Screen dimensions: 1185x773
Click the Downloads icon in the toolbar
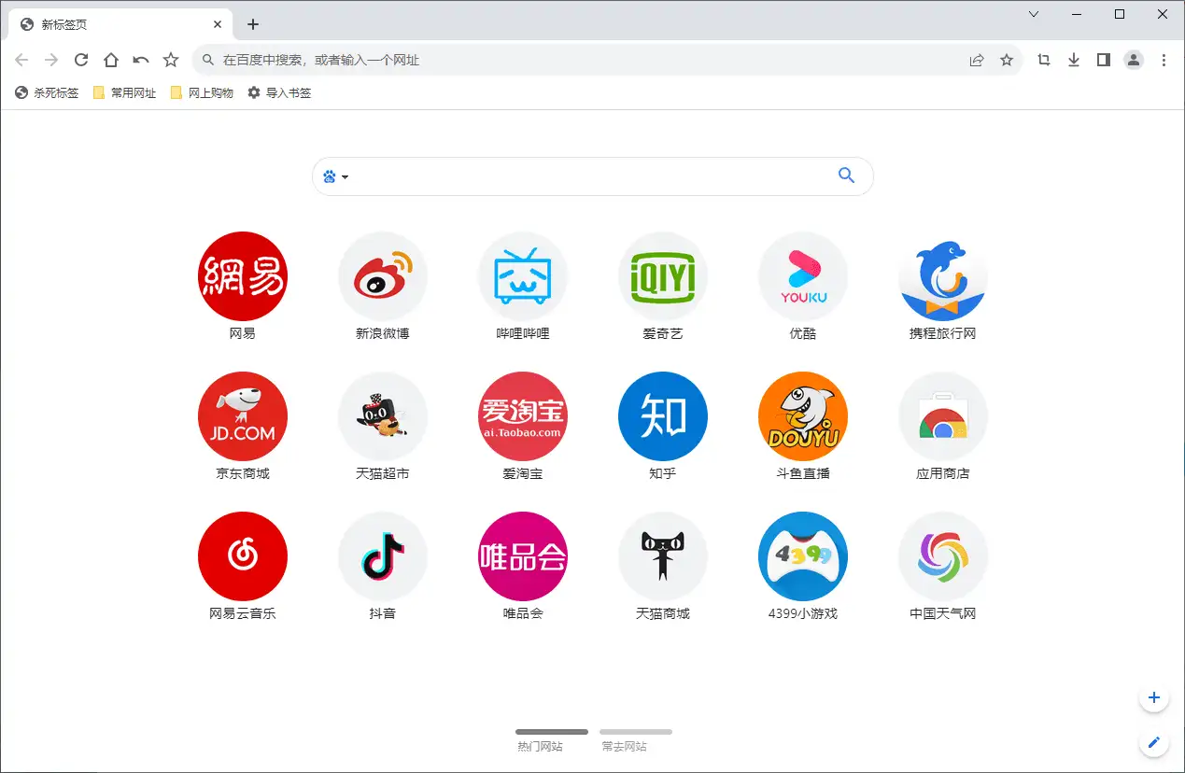click(x=1073, y=59)
